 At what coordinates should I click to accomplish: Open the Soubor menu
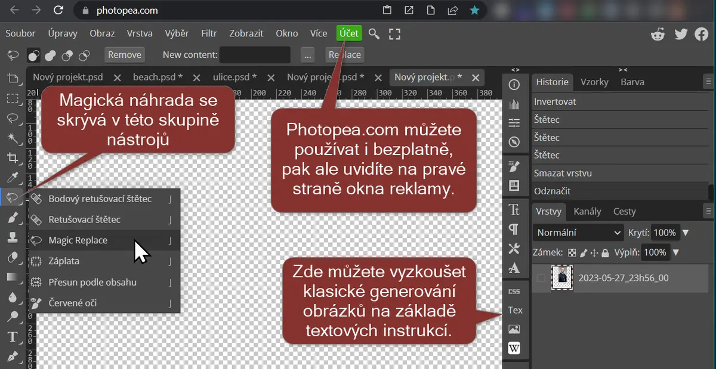point(21,33)
